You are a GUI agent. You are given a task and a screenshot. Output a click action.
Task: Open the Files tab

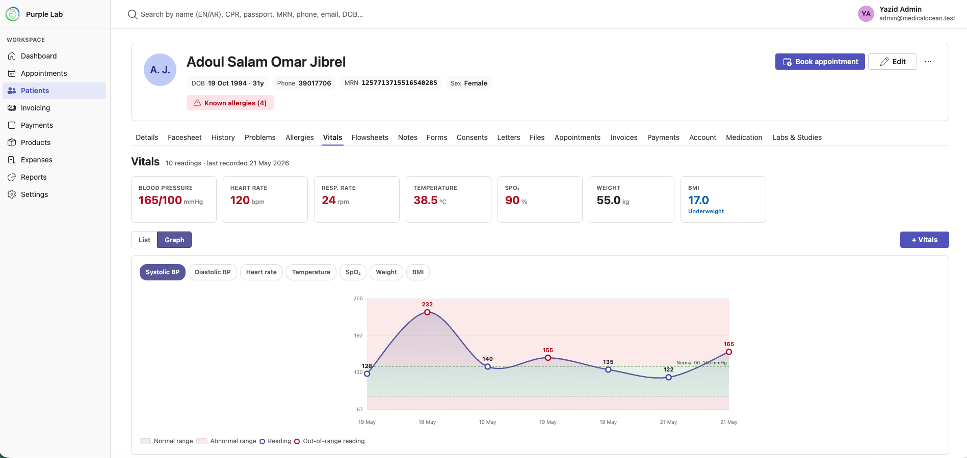pos(537,137)
